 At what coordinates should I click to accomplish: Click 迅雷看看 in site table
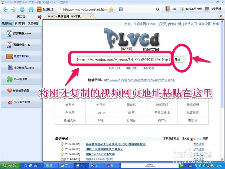coord(193,113)
